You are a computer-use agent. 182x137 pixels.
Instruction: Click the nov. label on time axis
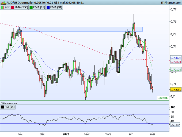20,134
